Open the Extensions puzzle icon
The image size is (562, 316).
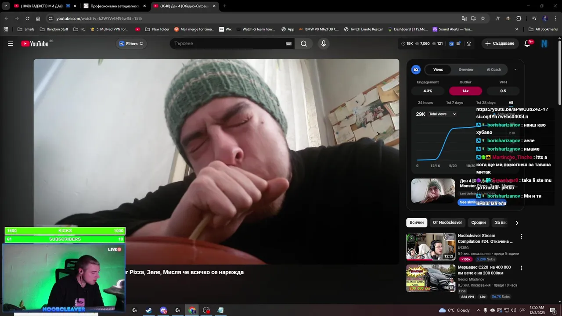519,18
